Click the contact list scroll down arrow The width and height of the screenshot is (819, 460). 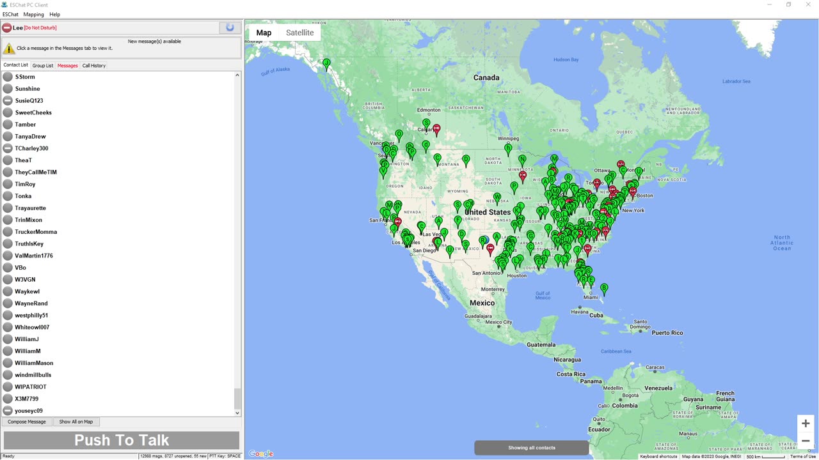[237, 413]
